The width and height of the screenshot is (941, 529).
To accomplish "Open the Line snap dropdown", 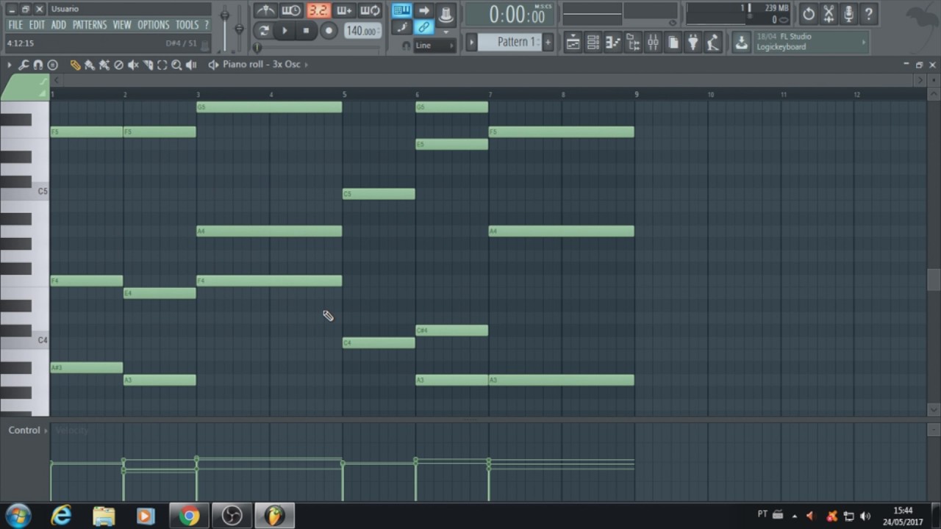I will (x=435, y=46).
